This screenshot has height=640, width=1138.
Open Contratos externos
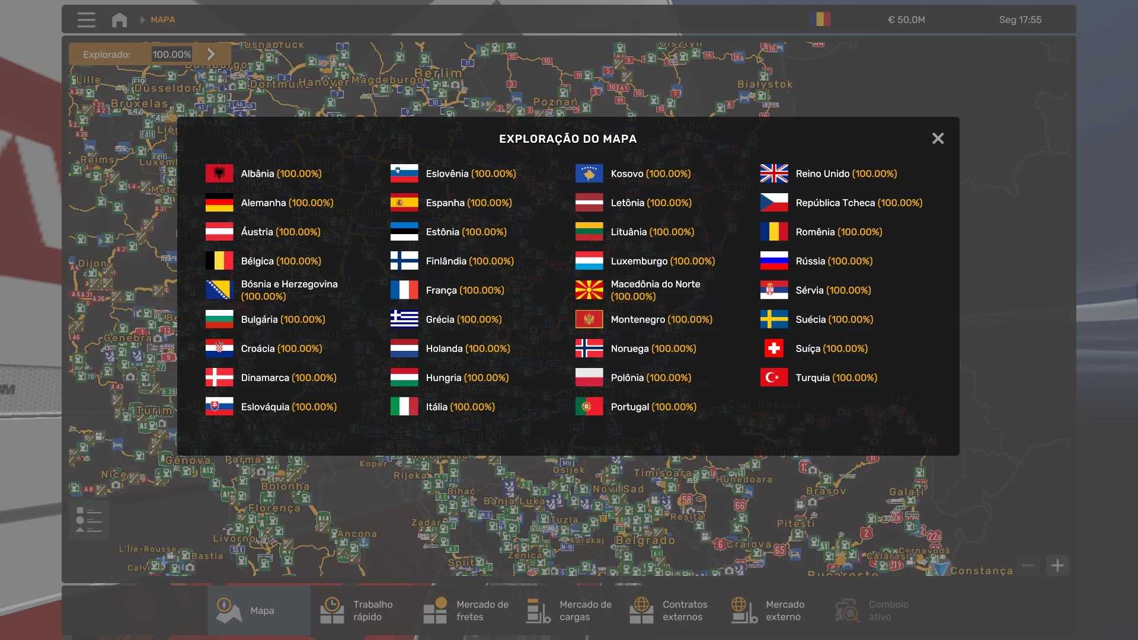(x=672, y=610)
